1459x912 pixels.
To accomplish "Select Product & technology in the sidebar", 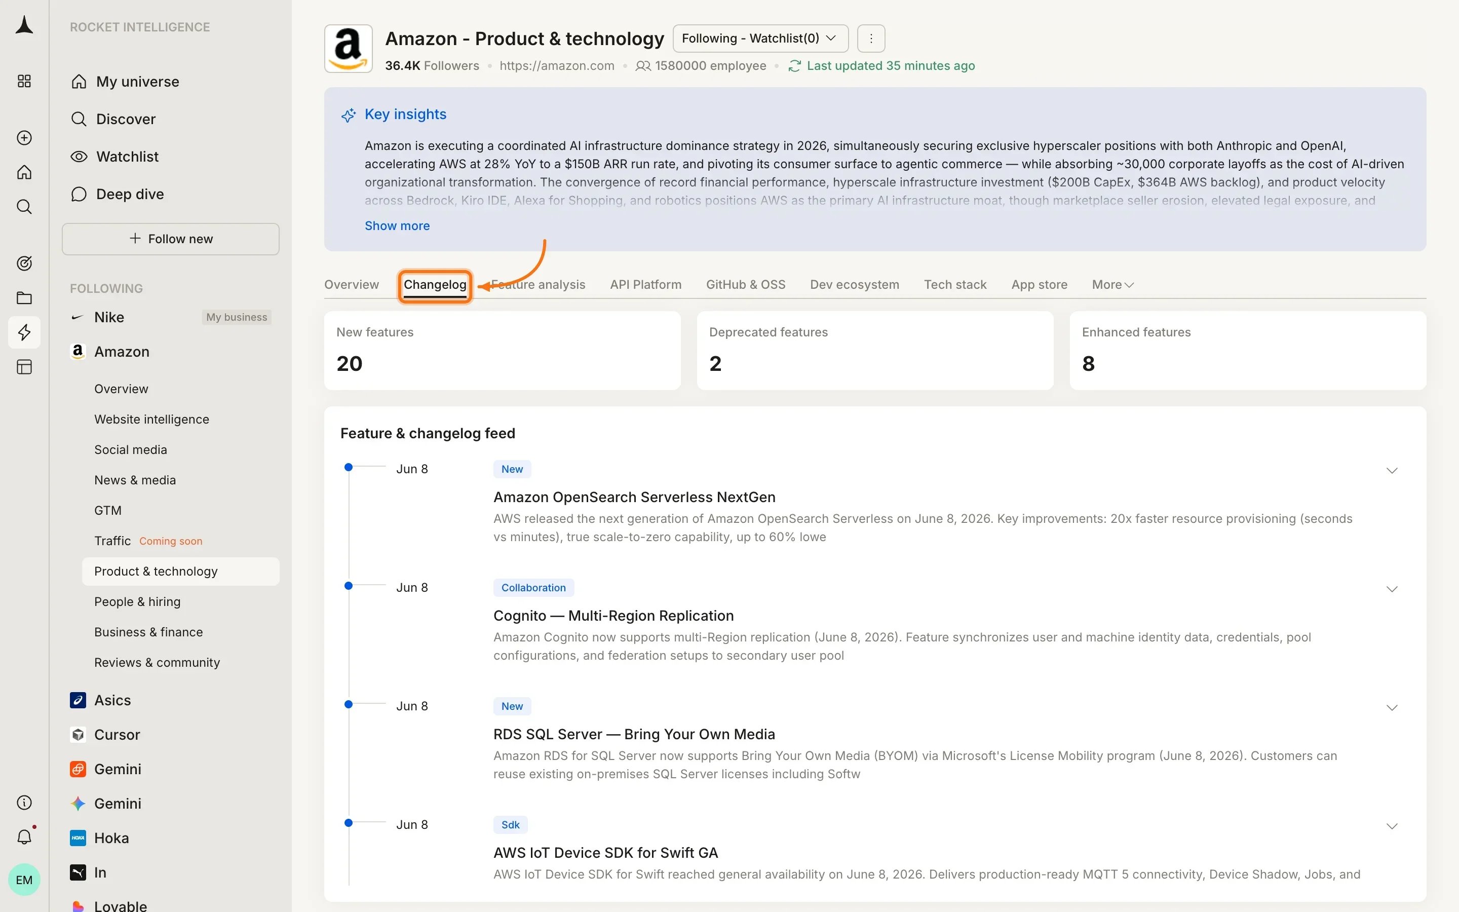I will tap(180, 571).
